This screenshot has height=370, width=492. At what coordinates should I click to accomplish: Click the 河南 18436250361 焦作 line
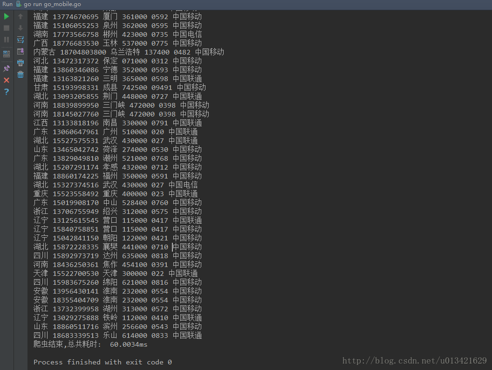coord(117,265)
